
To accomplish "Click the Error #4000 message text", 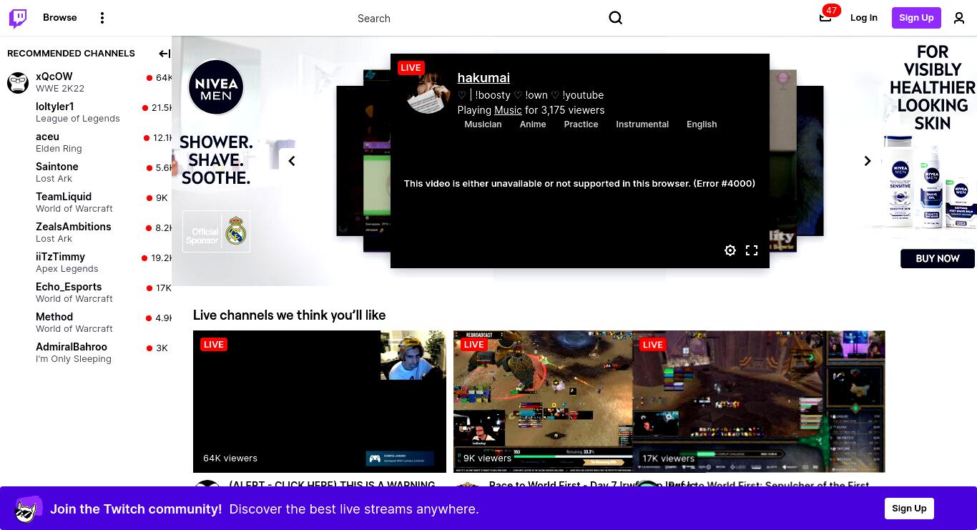I will (x=579, y=184).
